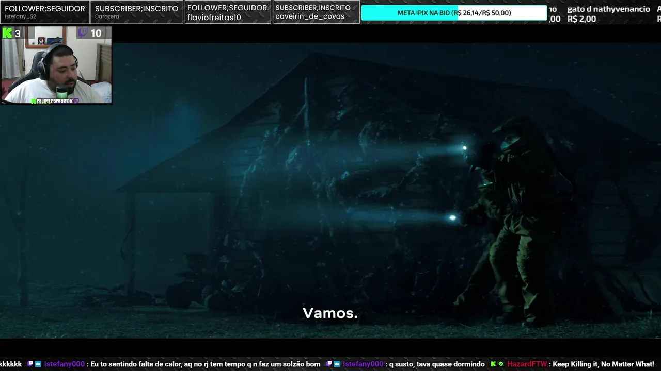
Task: Click the Istefany000 name before 'q susto'
Action: (x=363, y=364)
